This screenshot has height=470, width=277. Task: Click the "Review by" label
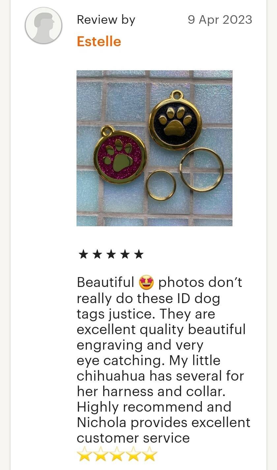coord(106,20)
